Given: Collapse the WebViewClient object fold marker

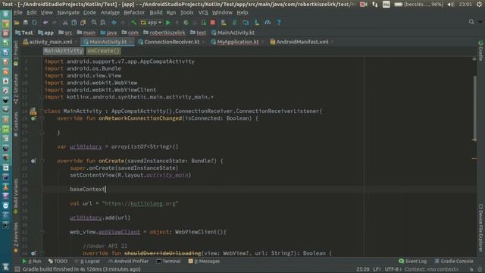Looking at the screenshot, I should click(x=42, y=232).
